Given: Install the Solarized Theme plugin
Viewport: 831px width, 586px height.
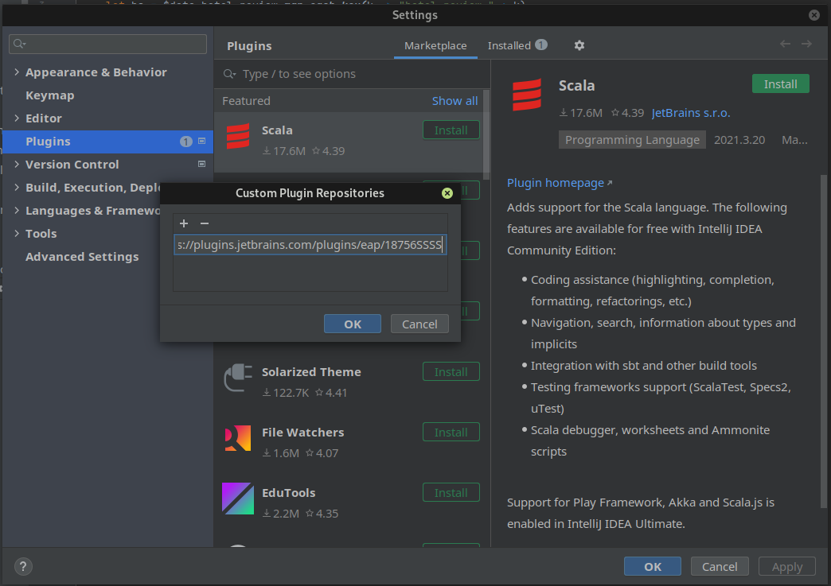Looking at the screenshot, I should click(x=451, y=371).
